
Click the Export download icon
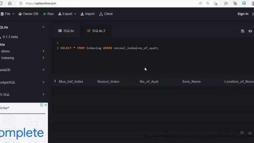(x=60, y=14)
